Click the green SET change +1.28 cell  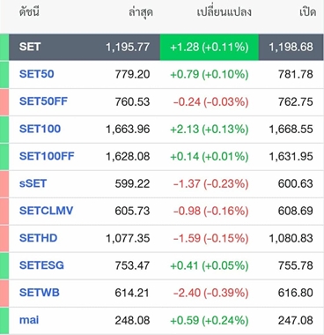click(210, 48)
